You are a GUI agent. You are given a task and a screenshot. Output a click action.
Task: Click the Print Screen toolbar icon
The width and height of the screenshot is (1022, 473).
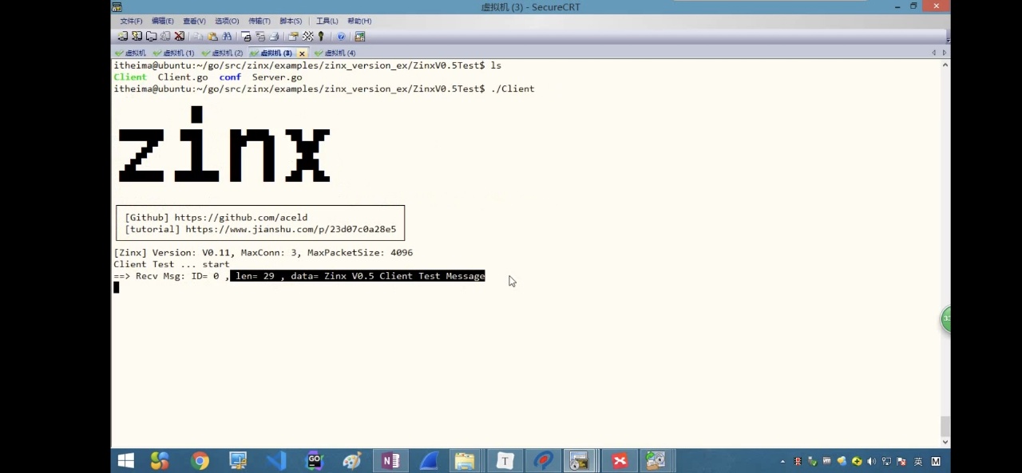(246, 37)
